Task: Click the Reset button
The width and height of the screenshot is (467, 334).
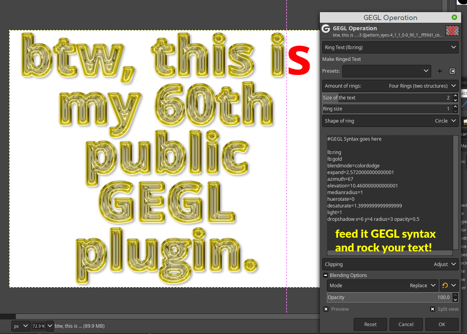Action: 370,325
